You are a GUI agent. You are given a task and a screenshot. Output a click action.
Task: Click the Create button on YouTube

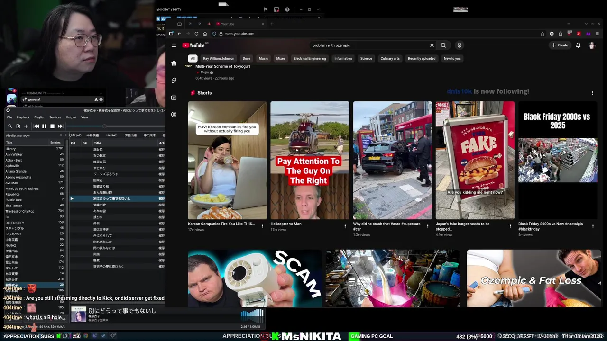click(560, 45)
